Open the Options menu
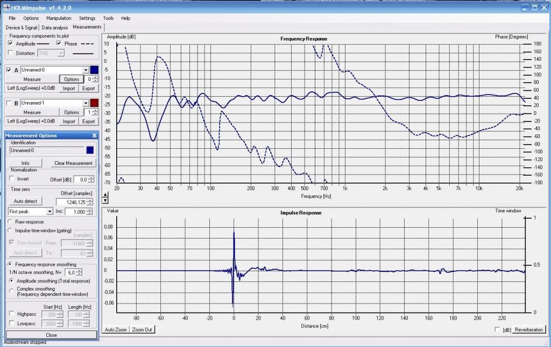Viewport: 551px width, 347px height. [x=31, y=18]
